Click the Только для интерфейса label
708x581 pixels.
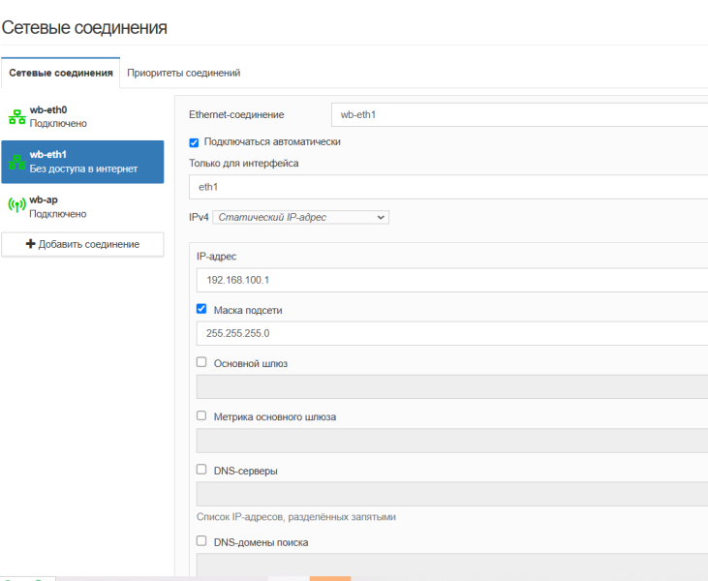[x=244, y=163]
